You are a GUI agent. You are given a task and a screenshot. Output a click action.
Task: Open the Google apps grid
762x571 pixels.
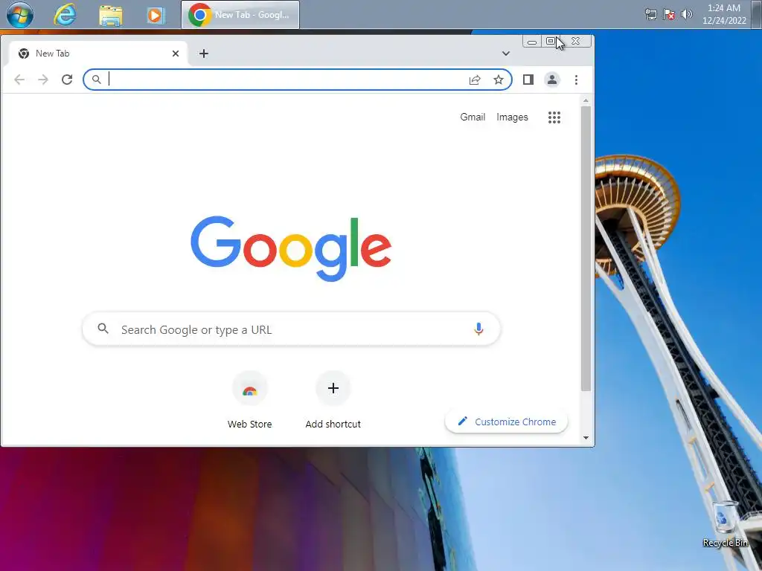[554, 117]
